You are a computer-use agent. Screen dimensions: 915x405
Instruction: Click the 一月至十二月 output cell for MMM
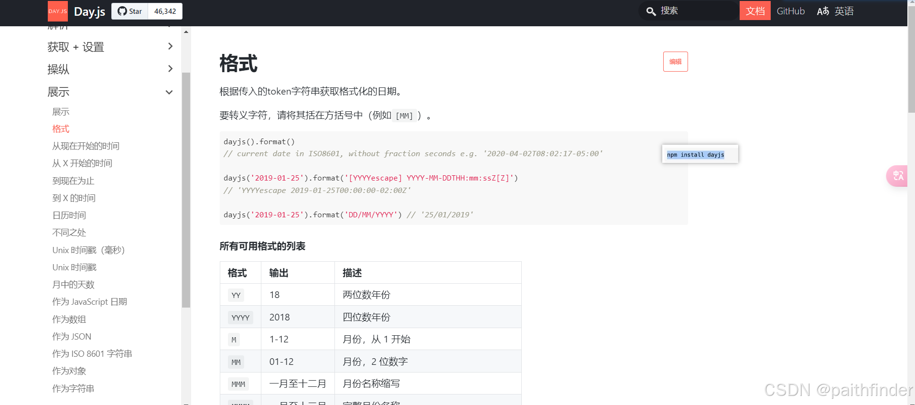click(298, 384)
